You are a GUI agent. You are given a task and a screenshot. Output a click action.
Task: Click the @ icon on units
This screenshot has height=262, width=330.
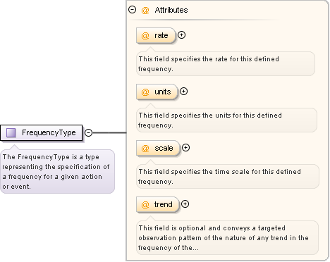coord(145,92)
